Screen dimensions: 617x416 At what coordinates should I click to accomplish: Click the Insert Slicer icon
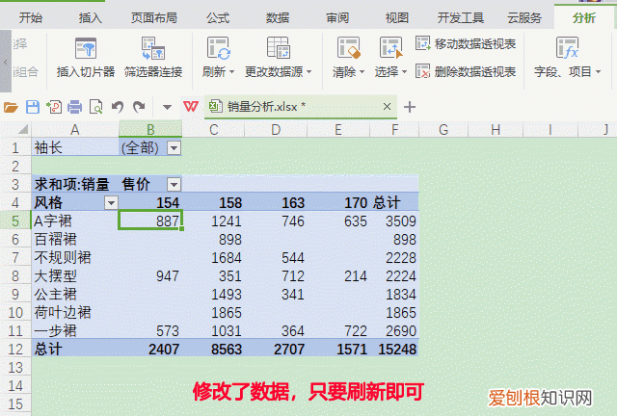coord(86,48)
